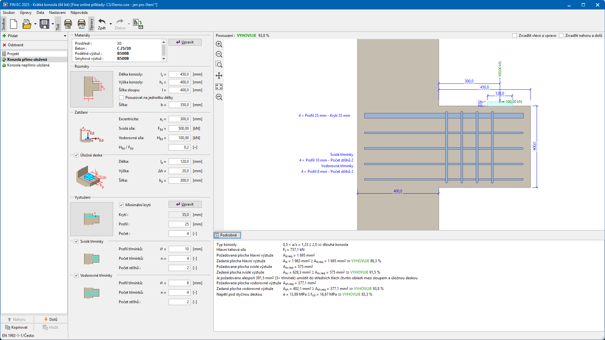Open dropdown arrow next to open file
Viewport: 605px width, 340px height.
coord(35,24)
